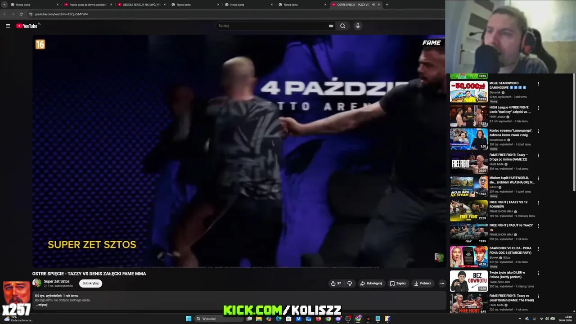Screen dimensions: 576x324
Task: Open options for TAAZY VS 12 RONINÓW video
Action: point(538,203)
